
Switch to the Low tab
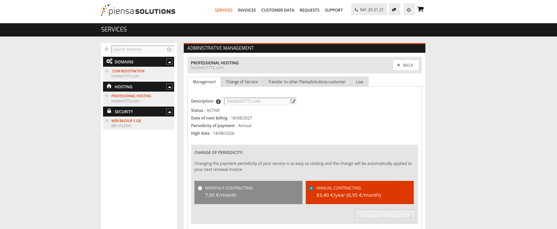360,82
